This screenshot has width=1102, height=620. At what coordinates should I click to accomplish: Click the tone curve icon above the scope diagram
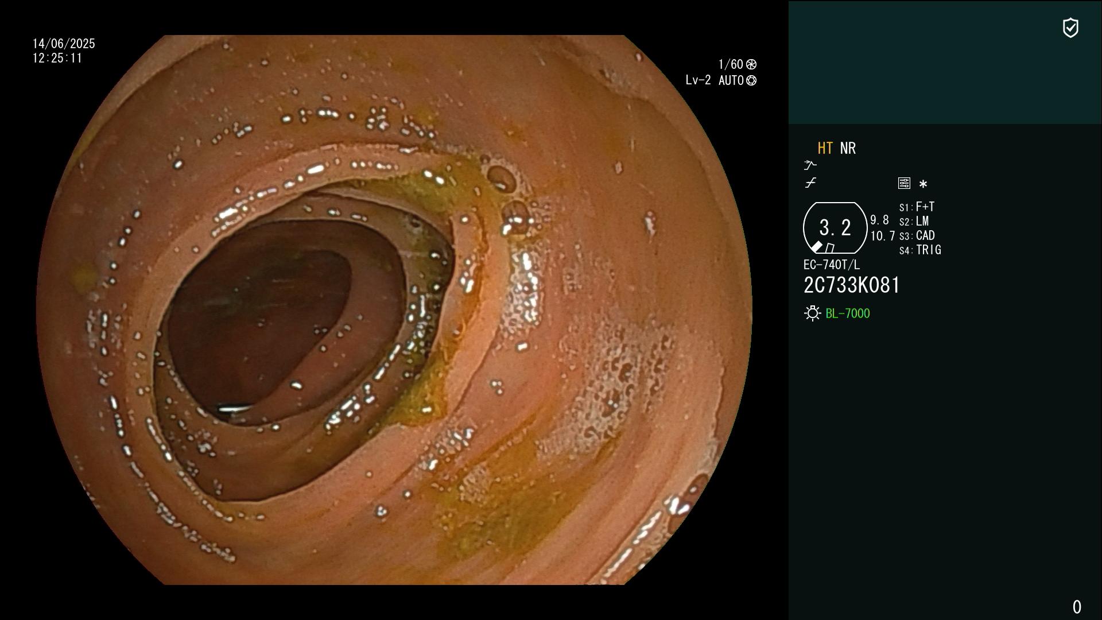pyautogui.click(x=810, y=183)
